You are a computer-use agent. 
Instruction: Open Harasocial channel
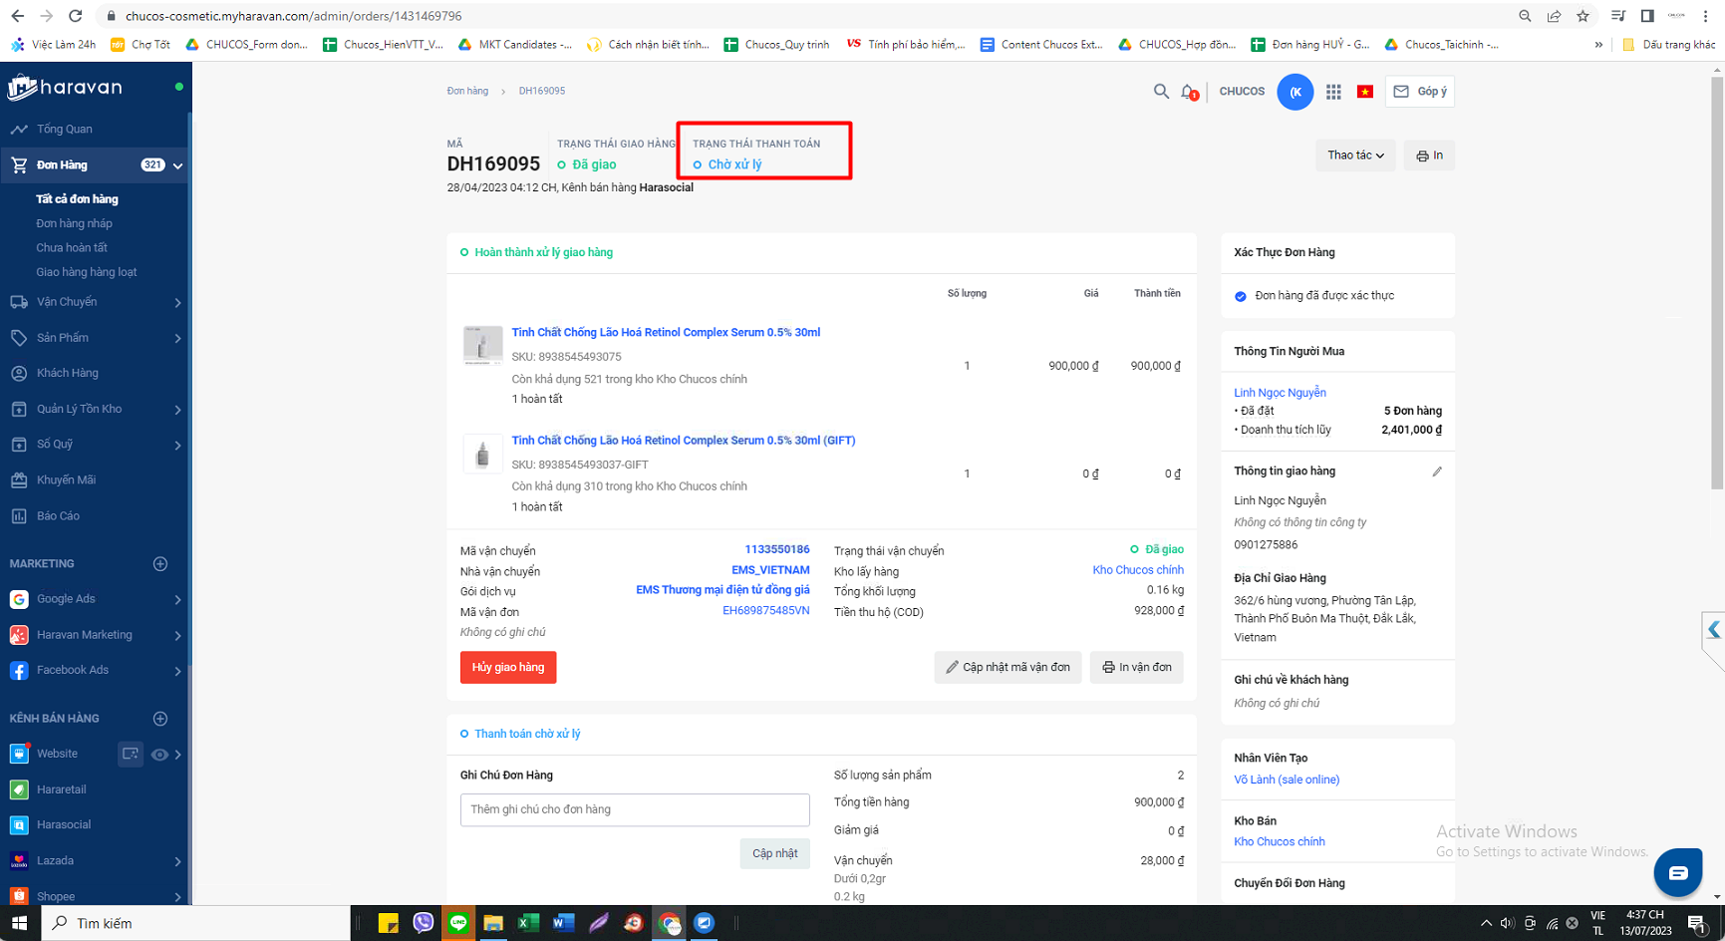click(64, 825)
